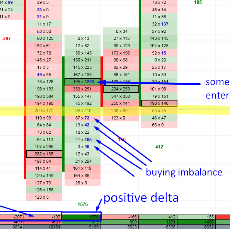230x230 pixels.
Task: Select the 347 x 353 cell
Action: 121,96
